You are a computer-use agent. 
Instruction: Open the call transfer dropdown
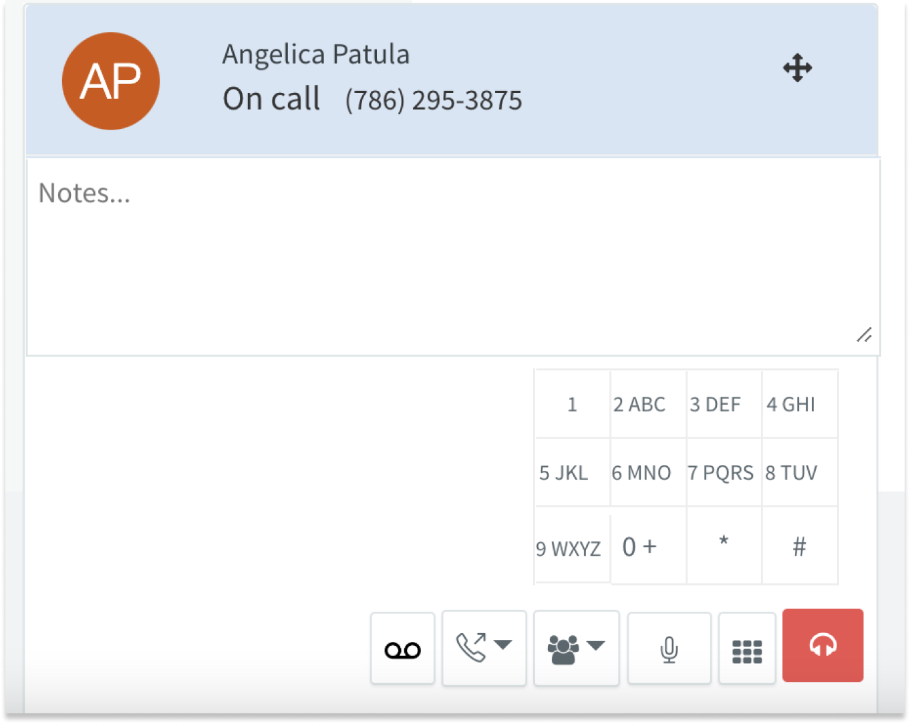[484, 647]
